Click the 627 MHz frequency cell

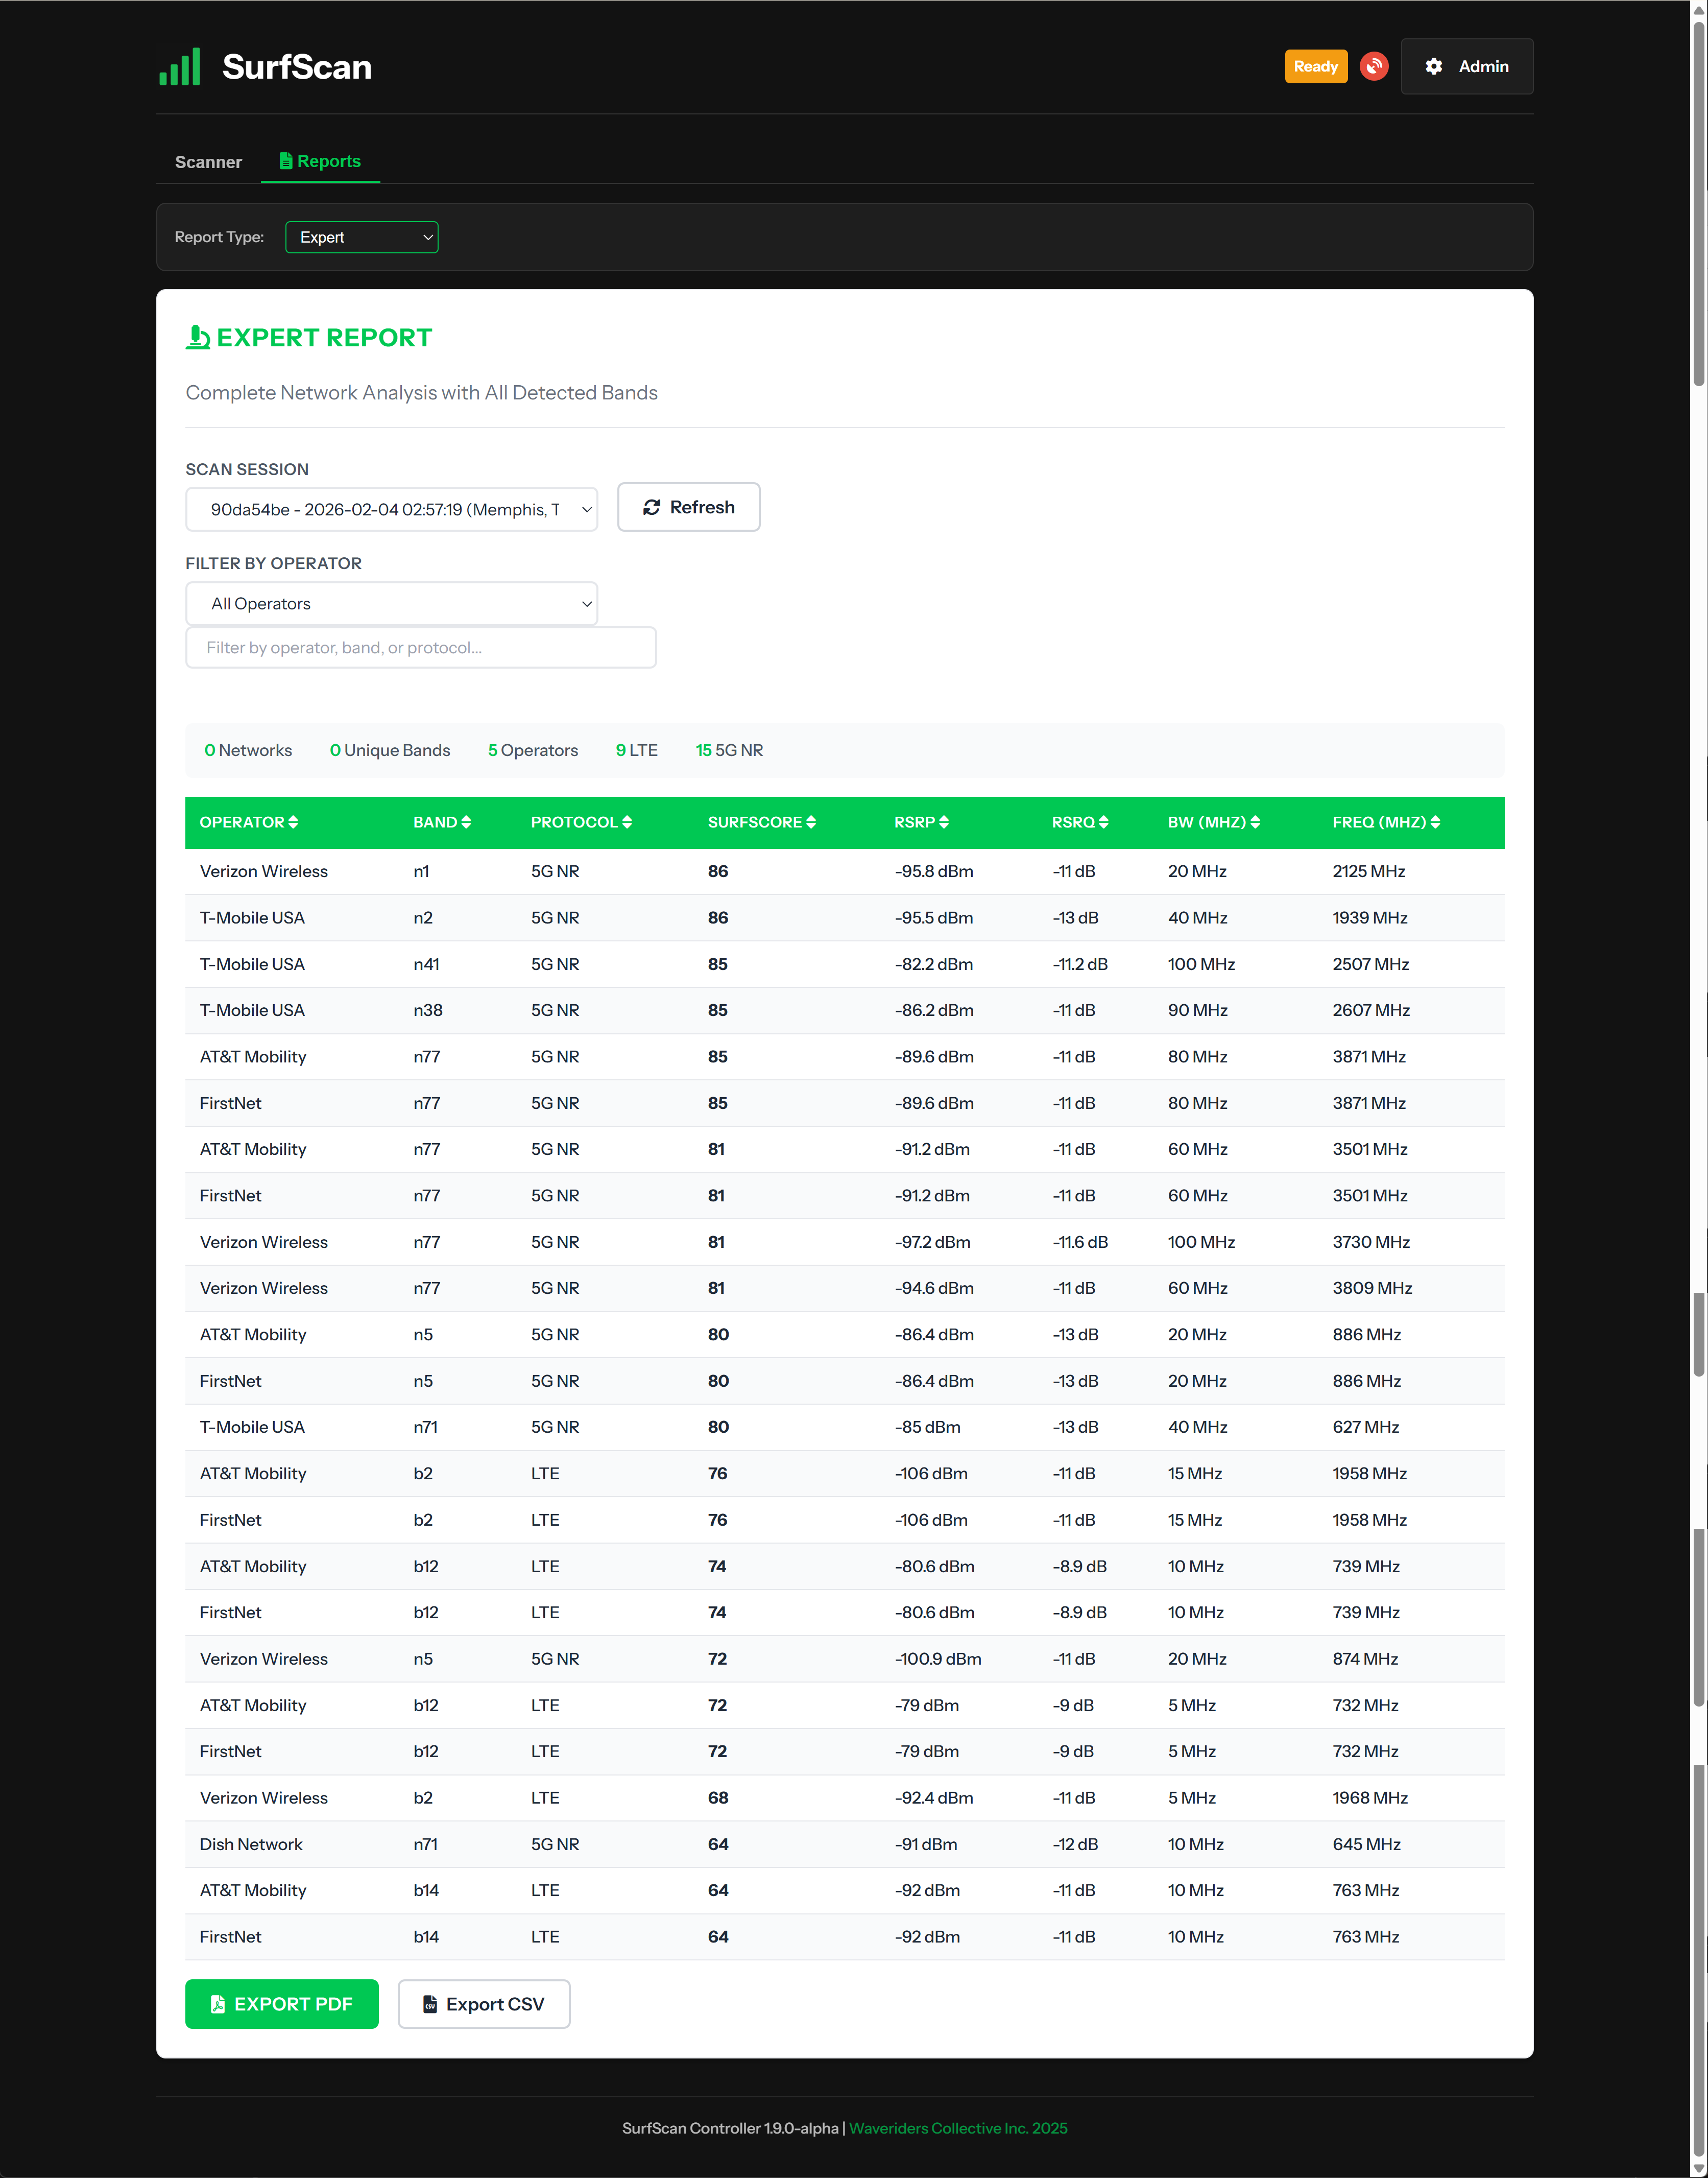(1366, 1427)
